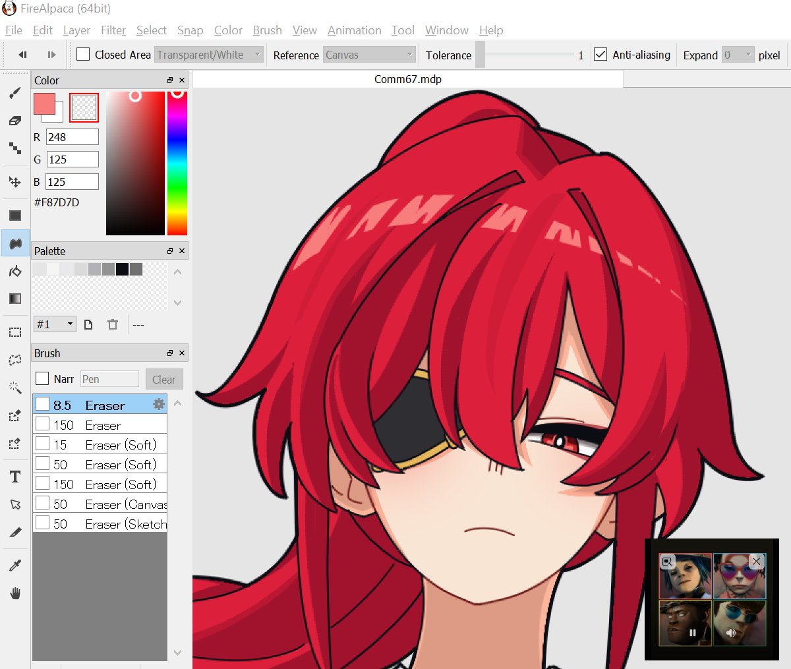This screenshot has width=791, height=669.
Task: Open the Layer menu
Action: [76, 30]
